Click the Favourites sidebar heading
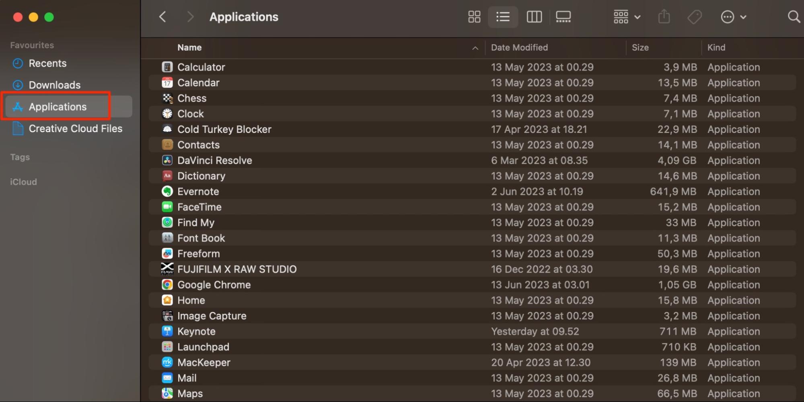Image resolution: width=804 pixels, height=402 pixels. pos(32,45)
